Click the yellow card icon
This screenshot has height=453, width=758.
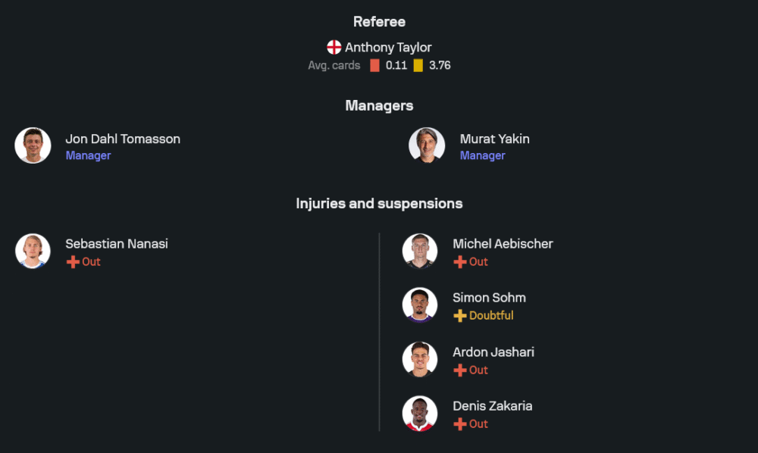418,65
